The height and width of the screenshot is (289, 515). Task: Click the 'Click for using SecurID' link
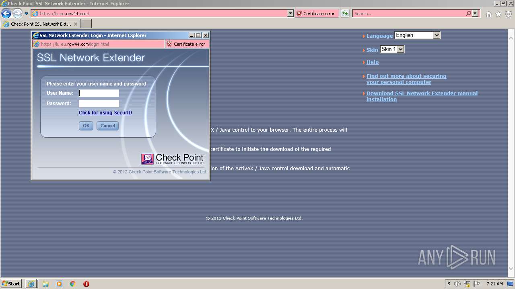tap(105, 113)
